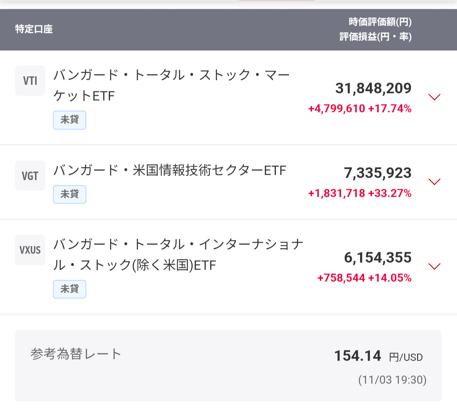Tap the 未貸 badge under VGT

[69, 194]
